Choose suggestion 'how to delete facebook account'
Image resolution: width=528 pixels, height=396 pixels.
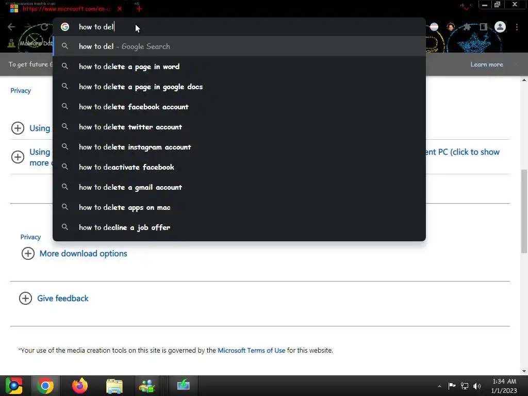[239, 107]
